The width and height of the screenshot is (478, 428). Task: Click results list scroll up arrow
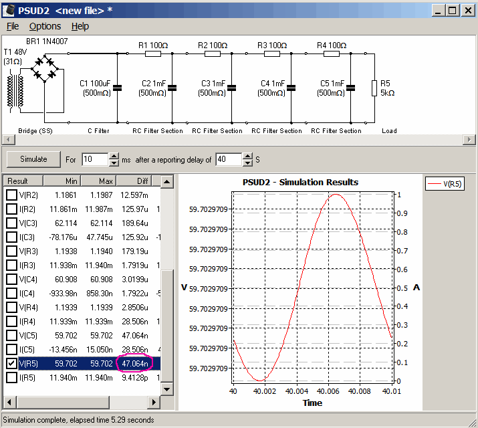coord(166,182)
